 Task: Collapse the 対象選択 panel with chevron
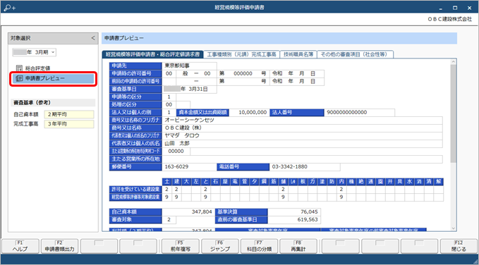[x=93, y=38]
